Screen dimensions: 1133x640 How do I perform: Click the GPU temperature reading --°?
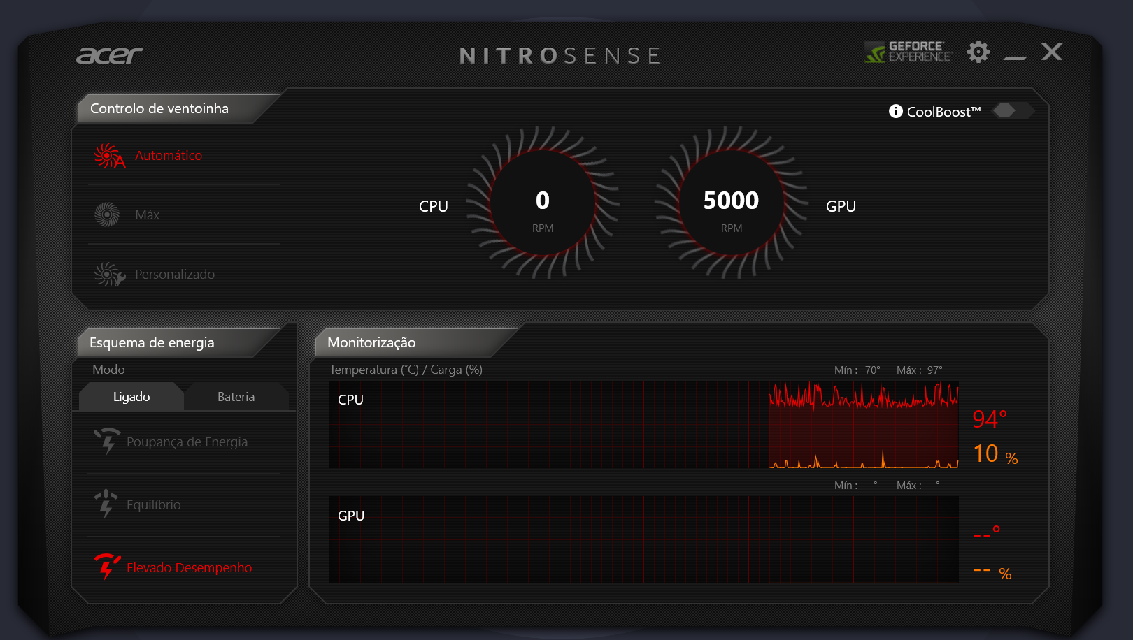pyautogui.click(x=987, y=532)
